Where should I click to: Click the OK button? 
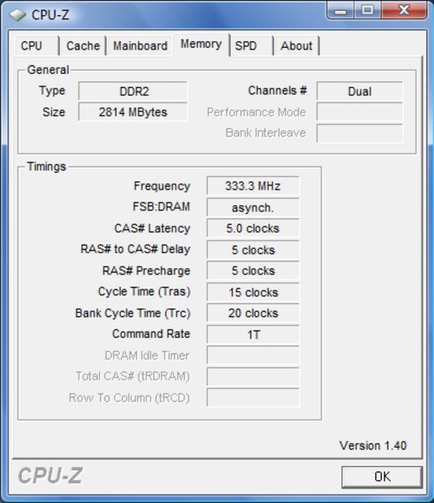(x=382, y=477)
